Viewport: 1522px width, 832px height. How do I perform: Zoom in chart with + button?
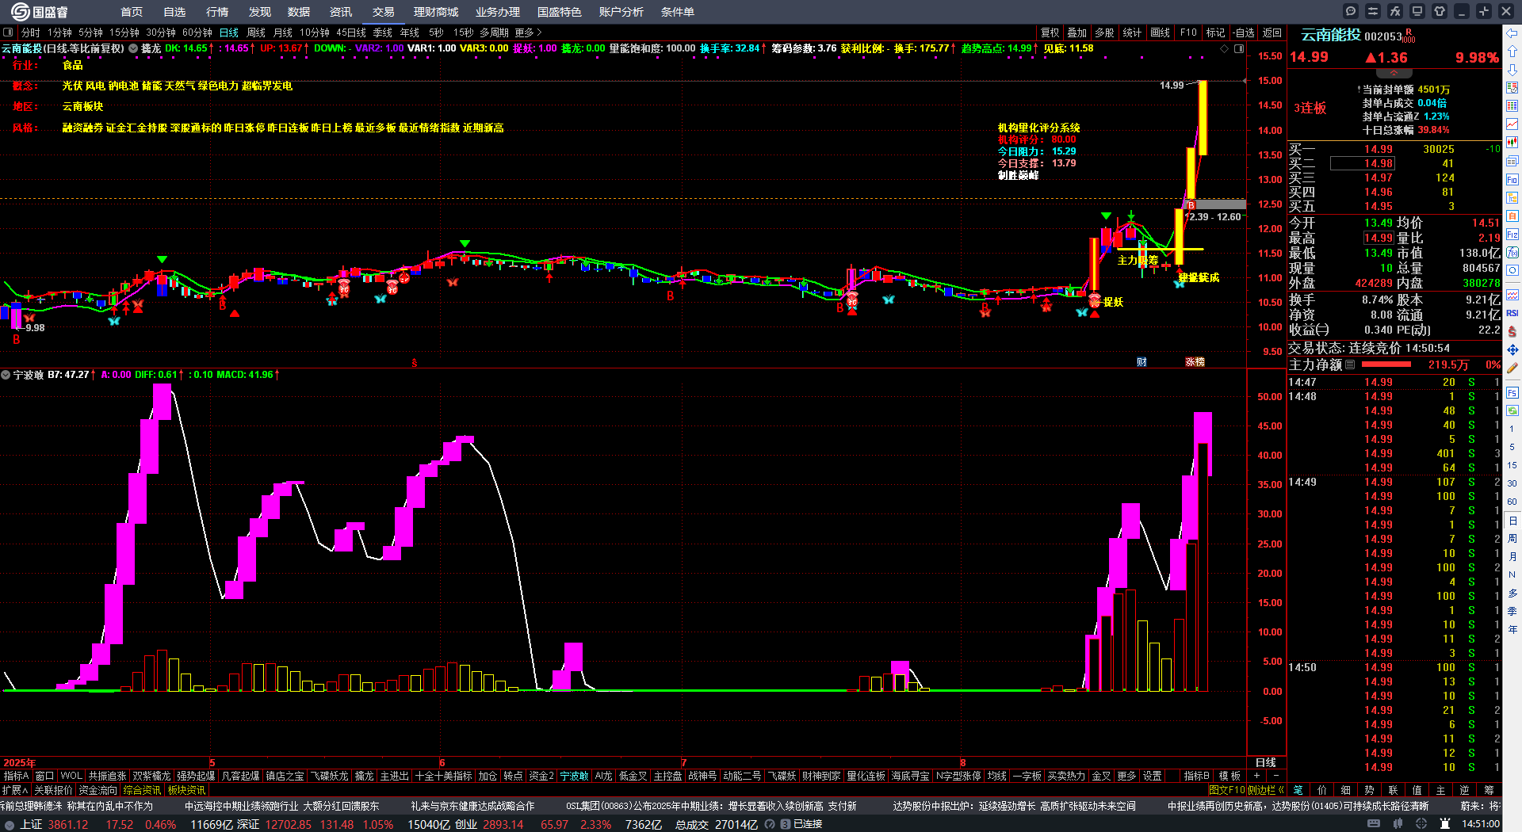coord(1256,776)
